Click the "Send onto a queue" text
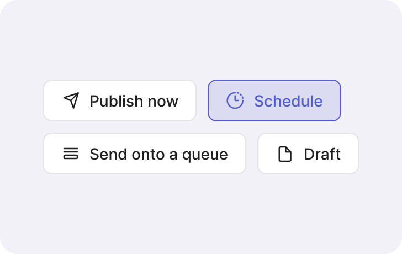This screenshot has height=254, width=402. [158, 154]
